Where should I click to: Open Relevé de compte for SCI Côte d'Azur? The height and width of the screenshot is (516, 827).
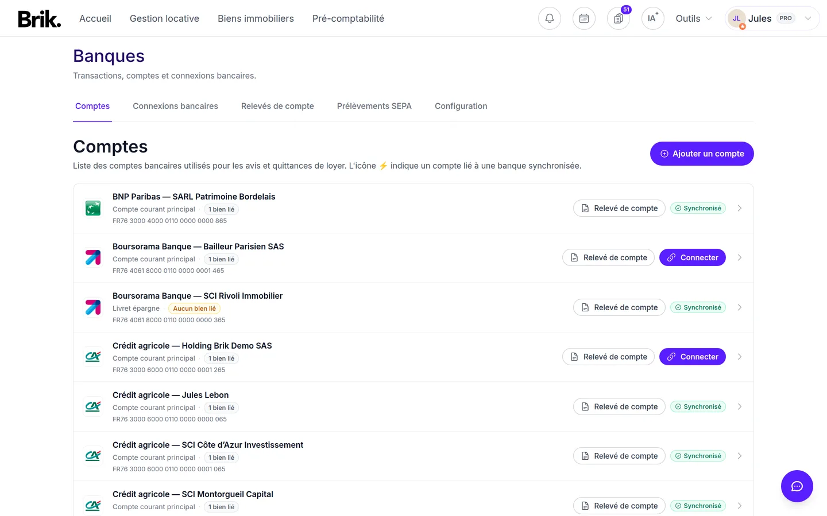[x=619, y=456]
